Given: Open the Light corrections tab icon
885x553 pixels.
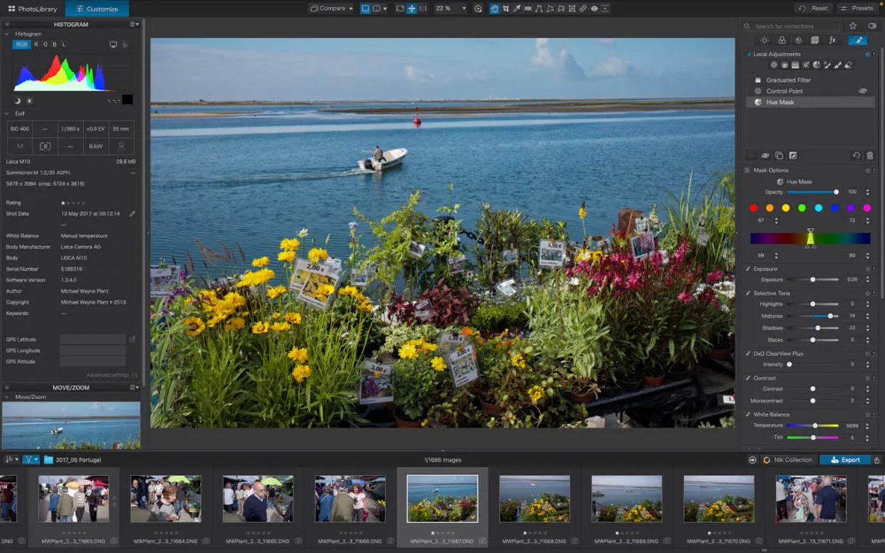Looking at the screenshot, I should pyautogui.click(x=765, y=40).
